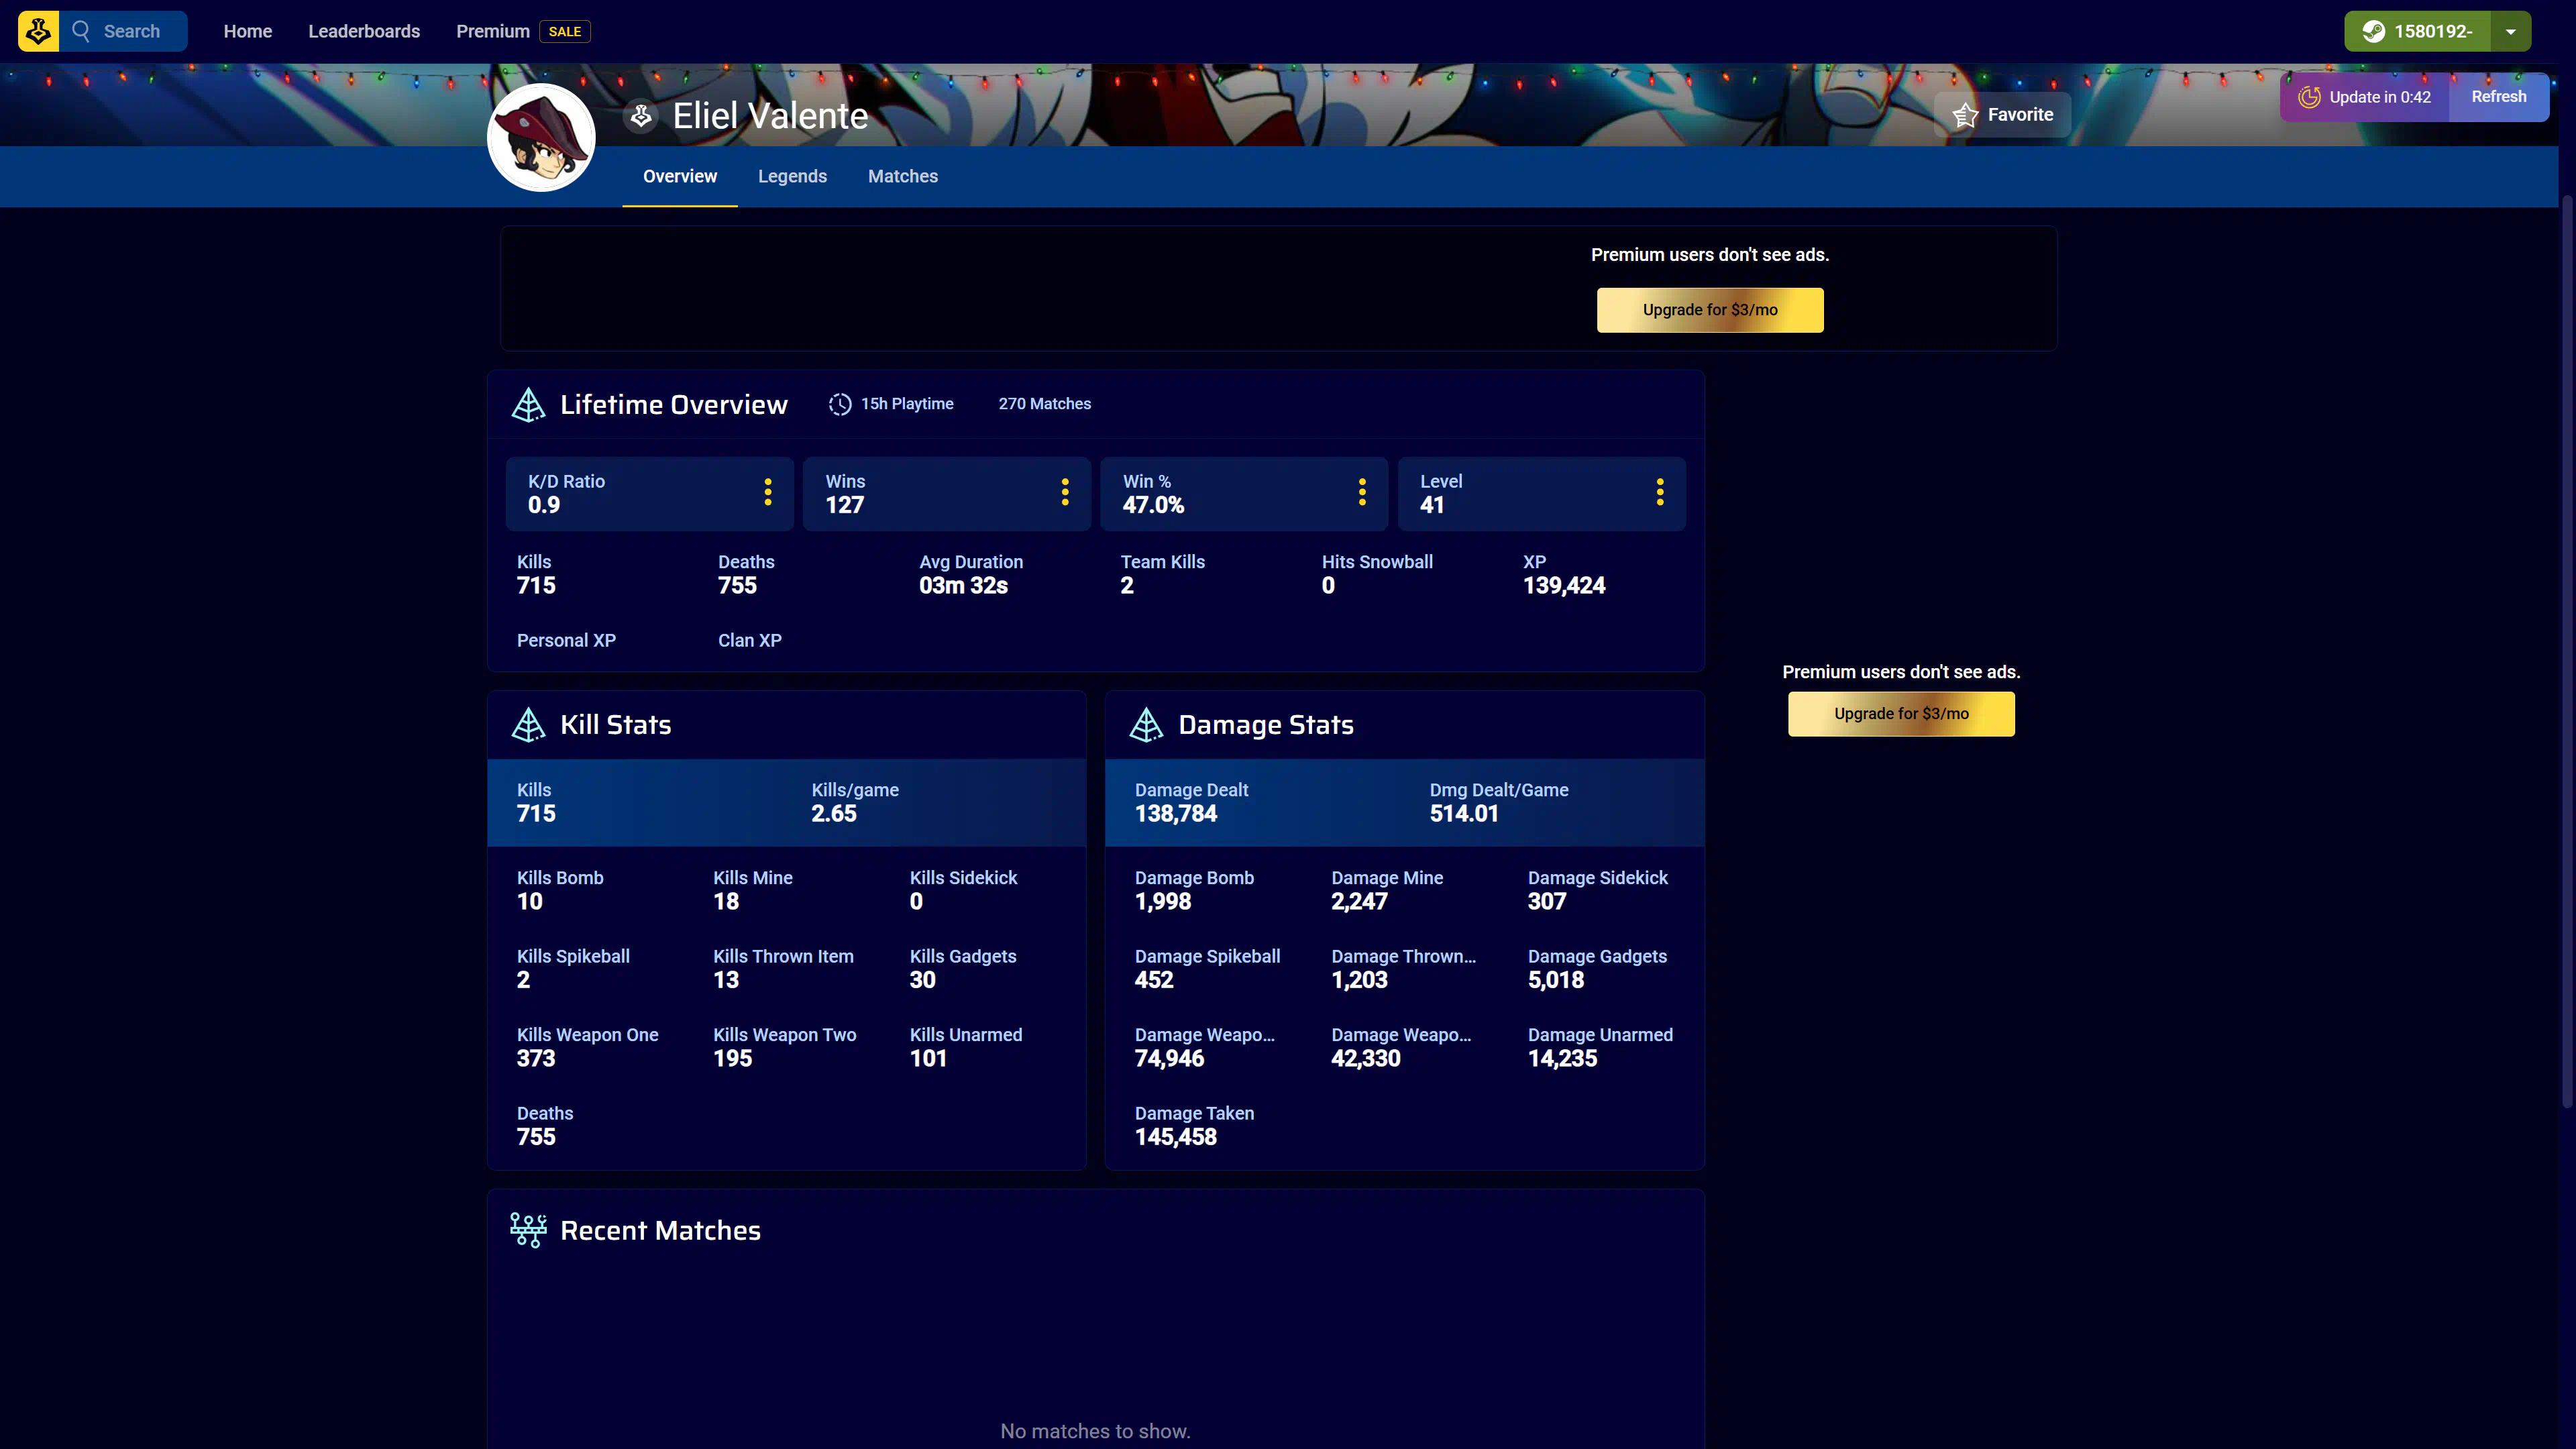Click the Lifetime Overview pyramid icon
Viewport: 2576px width, 1449px height.
[x=528, y=405]
